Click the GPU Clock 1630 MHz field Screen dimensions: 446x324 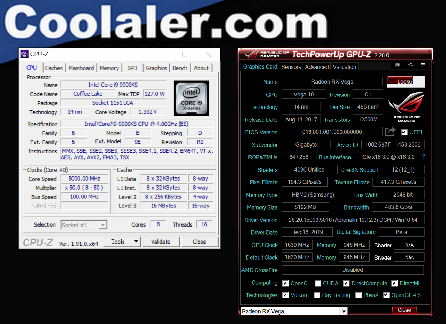click(x=297, y=245)
